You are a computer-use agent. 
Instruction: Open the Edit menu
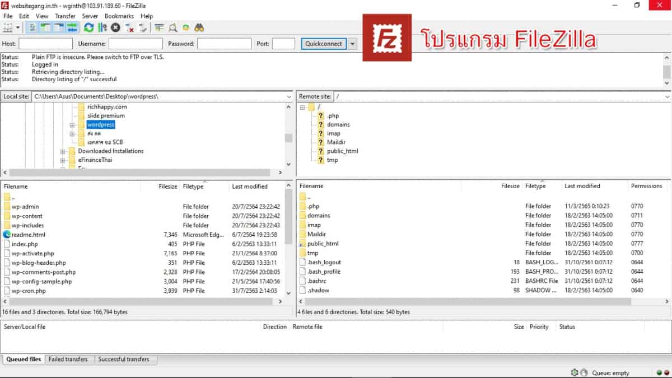click(x=24, y=16)
